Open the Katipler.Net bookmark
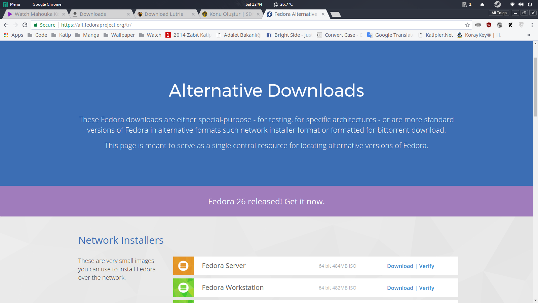 point(435,35)
